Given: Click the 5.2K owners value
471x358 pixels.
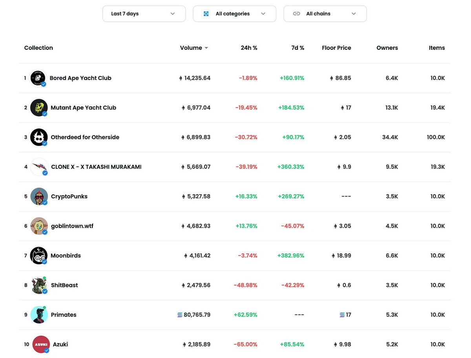Looking at the screenshot, I should coord(392,344).
